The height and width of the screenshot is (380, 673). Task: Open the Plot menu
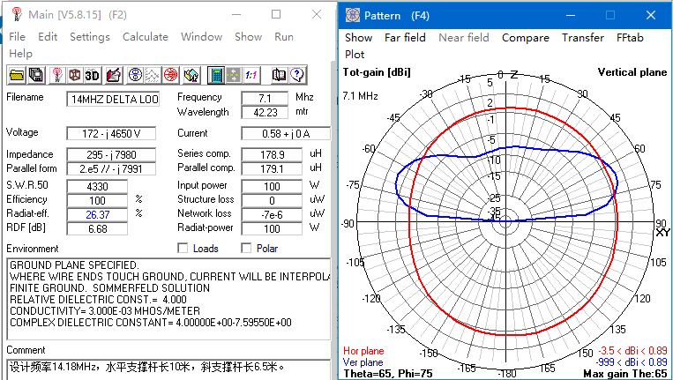355,55
